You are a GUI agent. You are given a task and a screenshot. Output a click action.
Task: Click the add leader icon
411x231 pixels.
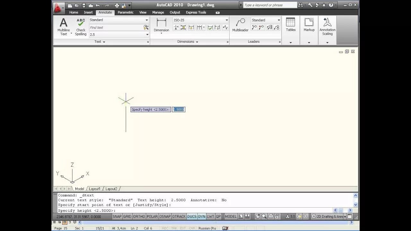tap(254, 28)
